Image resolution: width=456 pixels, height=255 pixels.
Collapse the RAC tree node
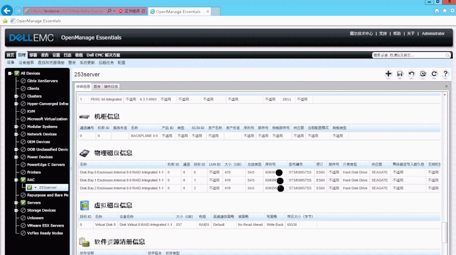coord(16,180)
